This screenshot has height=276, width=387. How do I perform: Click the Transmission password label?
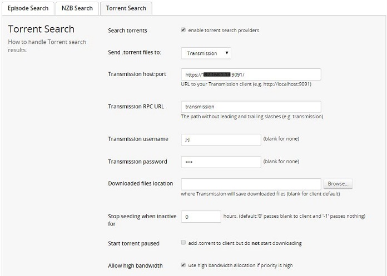(137, 162)
